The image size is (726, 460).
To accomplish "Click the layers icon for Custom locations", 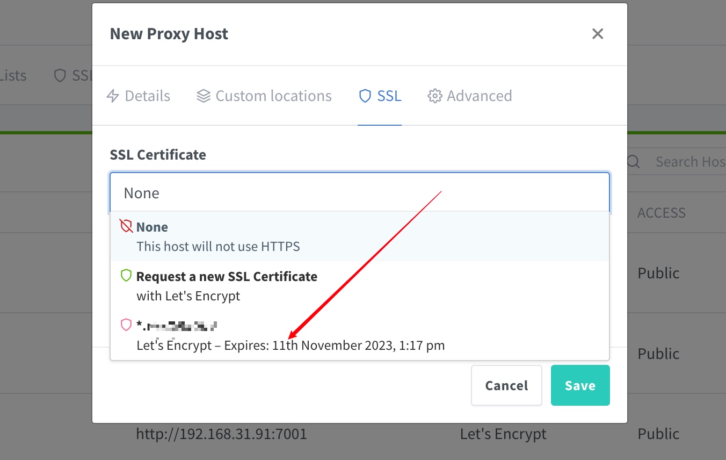I will [203, 96].
